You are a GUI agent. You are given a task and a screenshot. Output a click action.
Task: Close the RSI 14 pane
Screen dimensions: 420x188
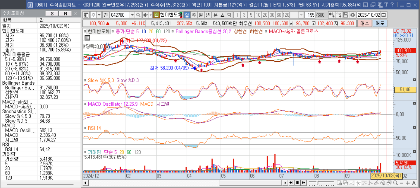pos(414,128)
